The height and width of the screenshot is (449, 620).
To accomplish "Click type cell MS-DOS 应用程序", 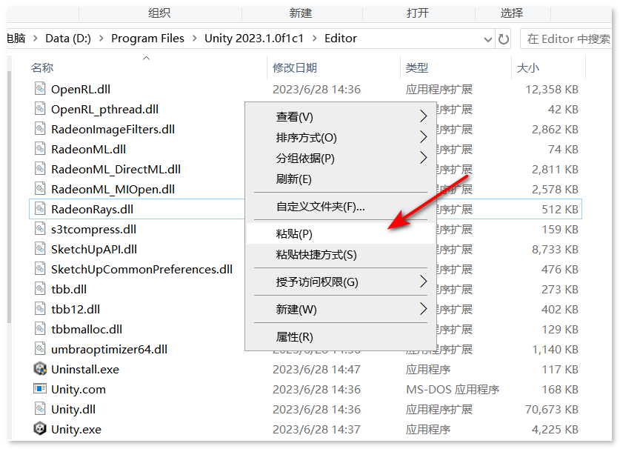I will pos(453,389).
